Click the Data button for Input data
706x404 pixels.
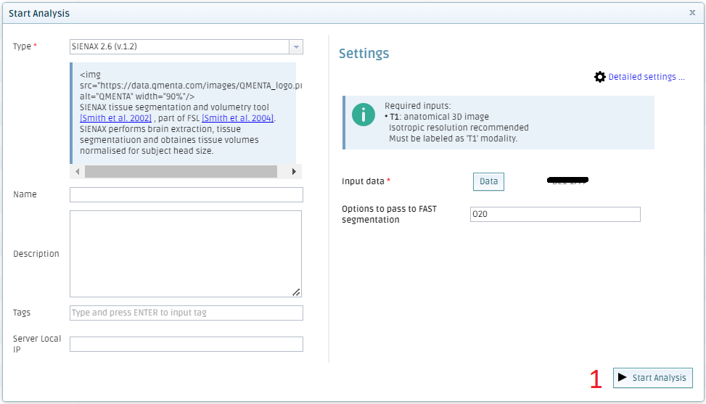coord(488,182)
